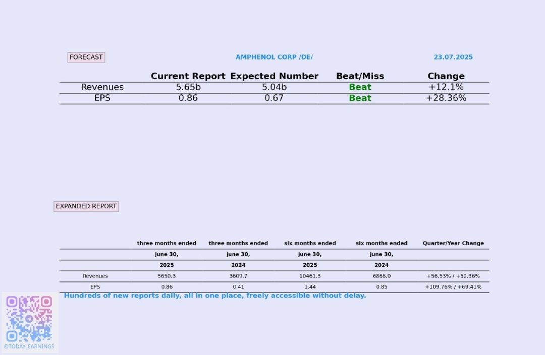Click the EPS label in expanded report

coord(95,287)
